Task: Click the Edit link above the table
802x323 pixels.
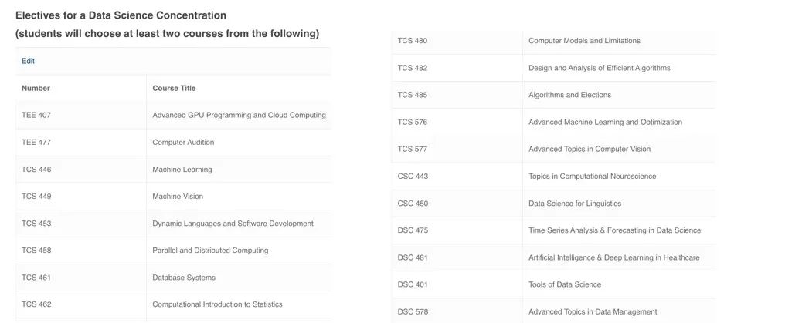Action: click(28, 61)
